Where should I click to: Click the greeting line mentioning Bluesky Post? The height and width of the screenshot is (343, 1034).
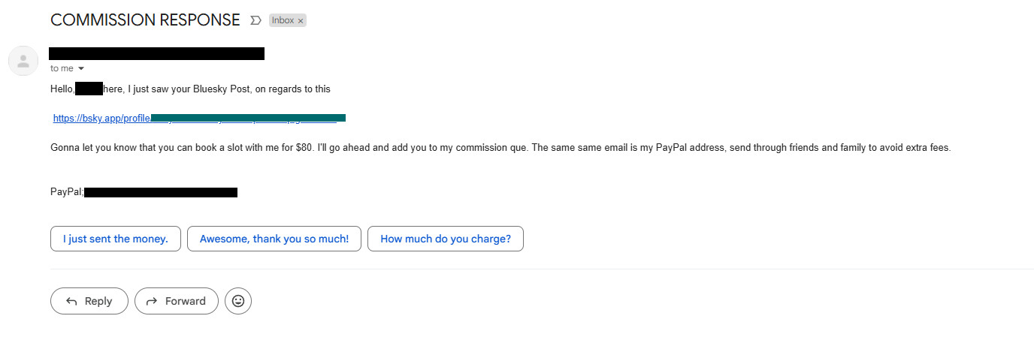(x=190, y=89)
